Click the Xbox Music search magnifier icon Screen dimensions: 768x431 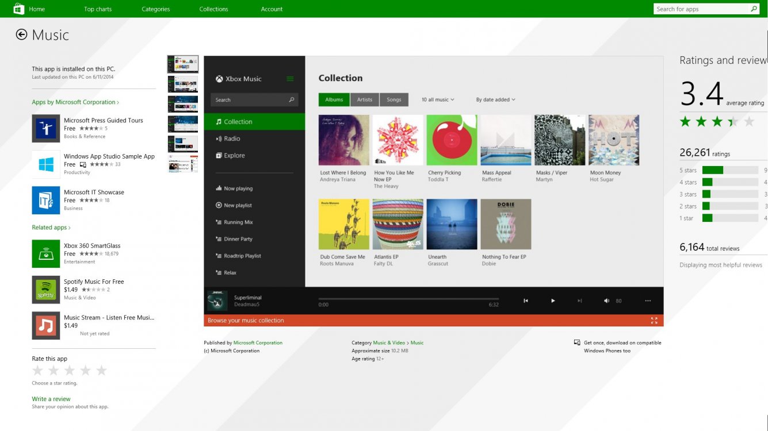292,99
